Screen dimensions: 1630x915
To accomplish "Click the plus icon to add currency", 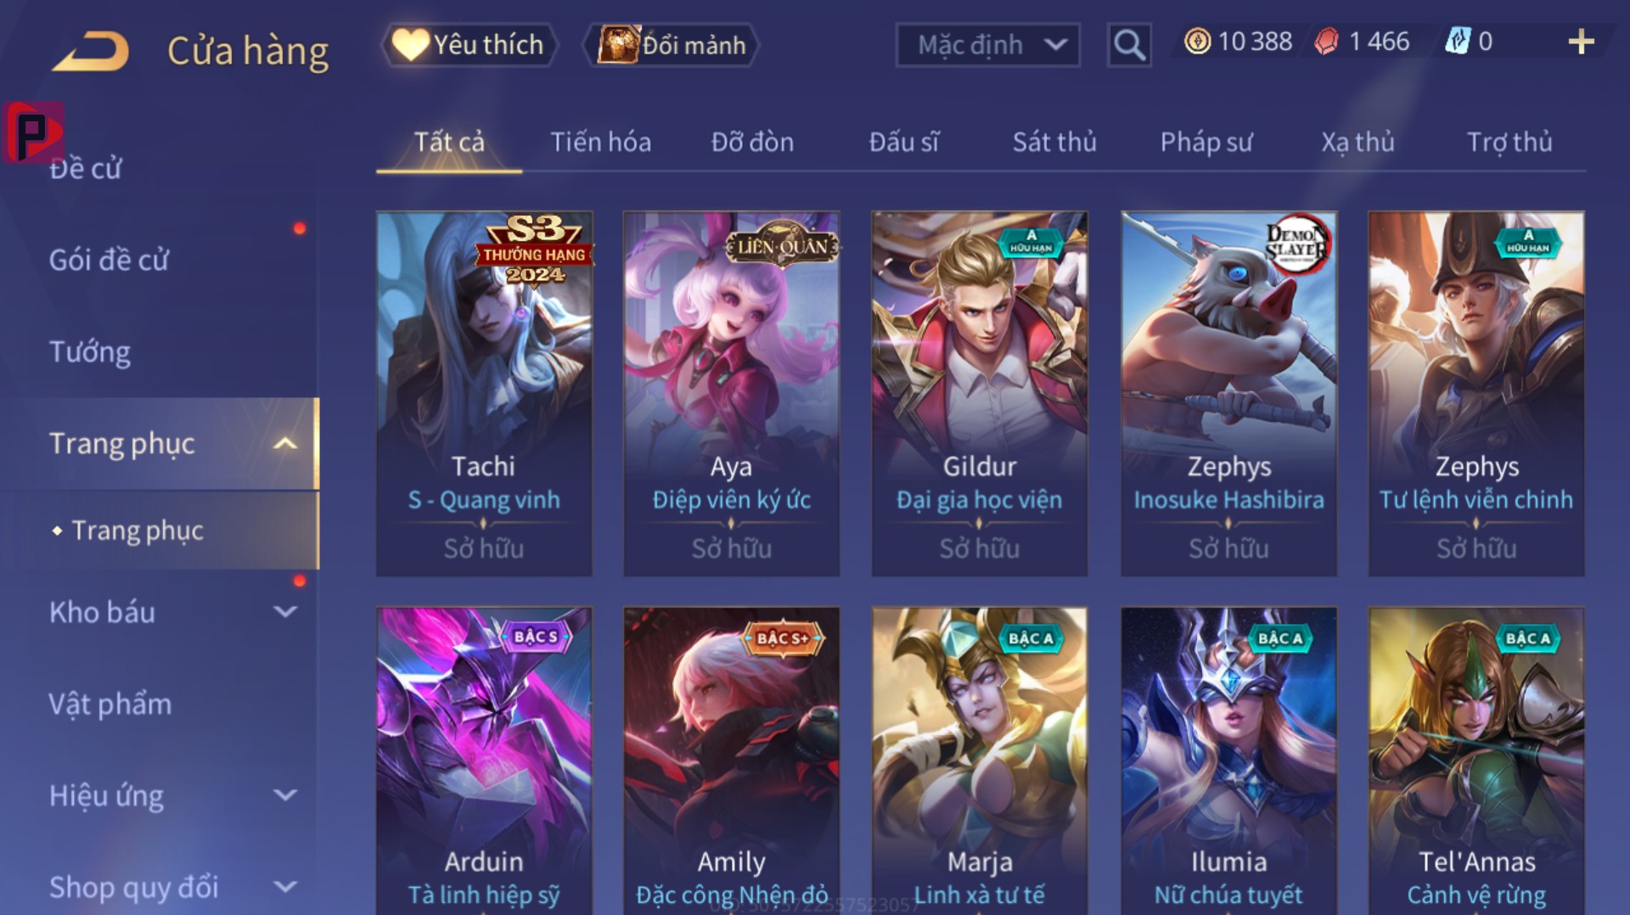I will [1581, 42].
